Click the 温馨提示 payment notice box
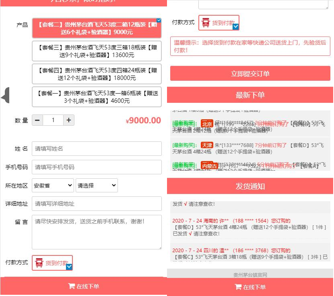 coord(250,46)
